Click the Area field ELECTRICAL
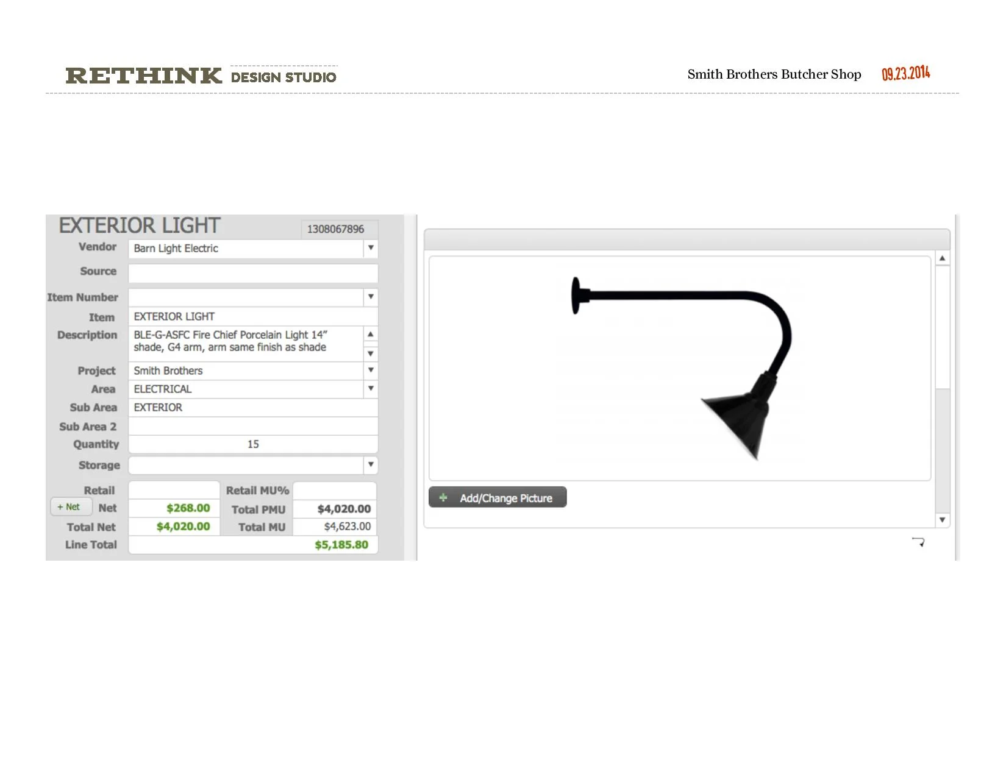1006x777 pixels. tap(246, 389)
